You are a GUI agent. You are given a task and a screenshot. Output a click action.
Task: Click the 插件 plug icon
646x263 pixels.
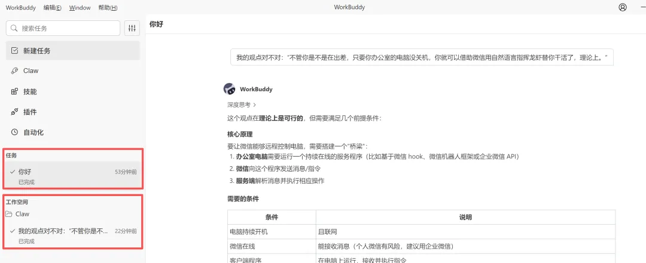[14, 112]
